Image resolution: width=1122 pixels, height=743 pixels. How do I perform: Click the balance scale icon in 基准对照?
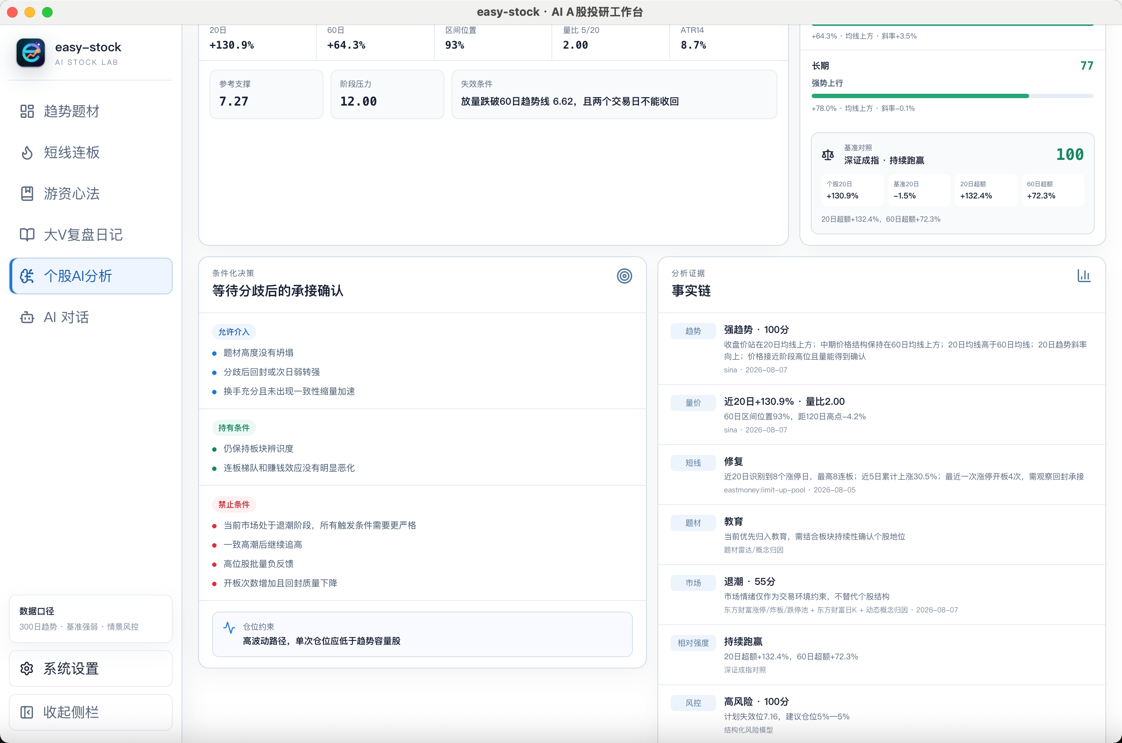(827, 155)
